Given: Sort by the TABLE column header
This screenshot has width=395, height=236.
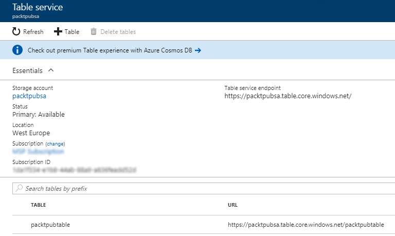Looking at the screenshot, I should pos(39,205).
